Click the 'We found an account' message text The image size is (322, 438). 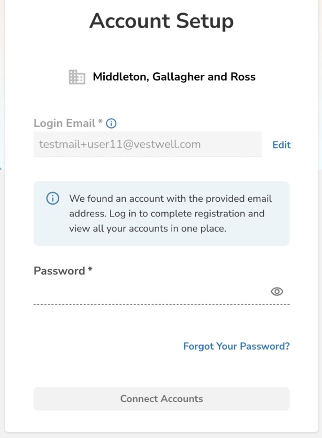170,199
